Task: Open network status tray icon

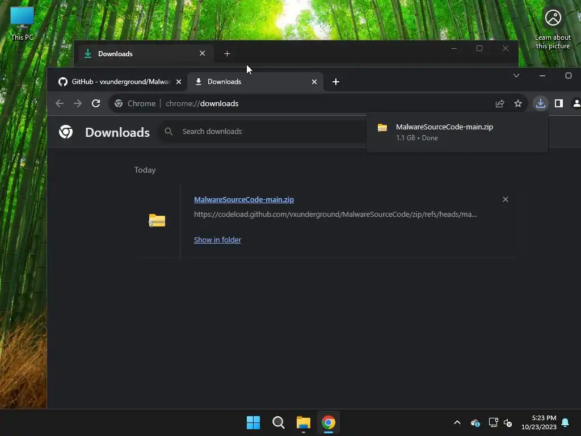Action: tap(493, 422)
